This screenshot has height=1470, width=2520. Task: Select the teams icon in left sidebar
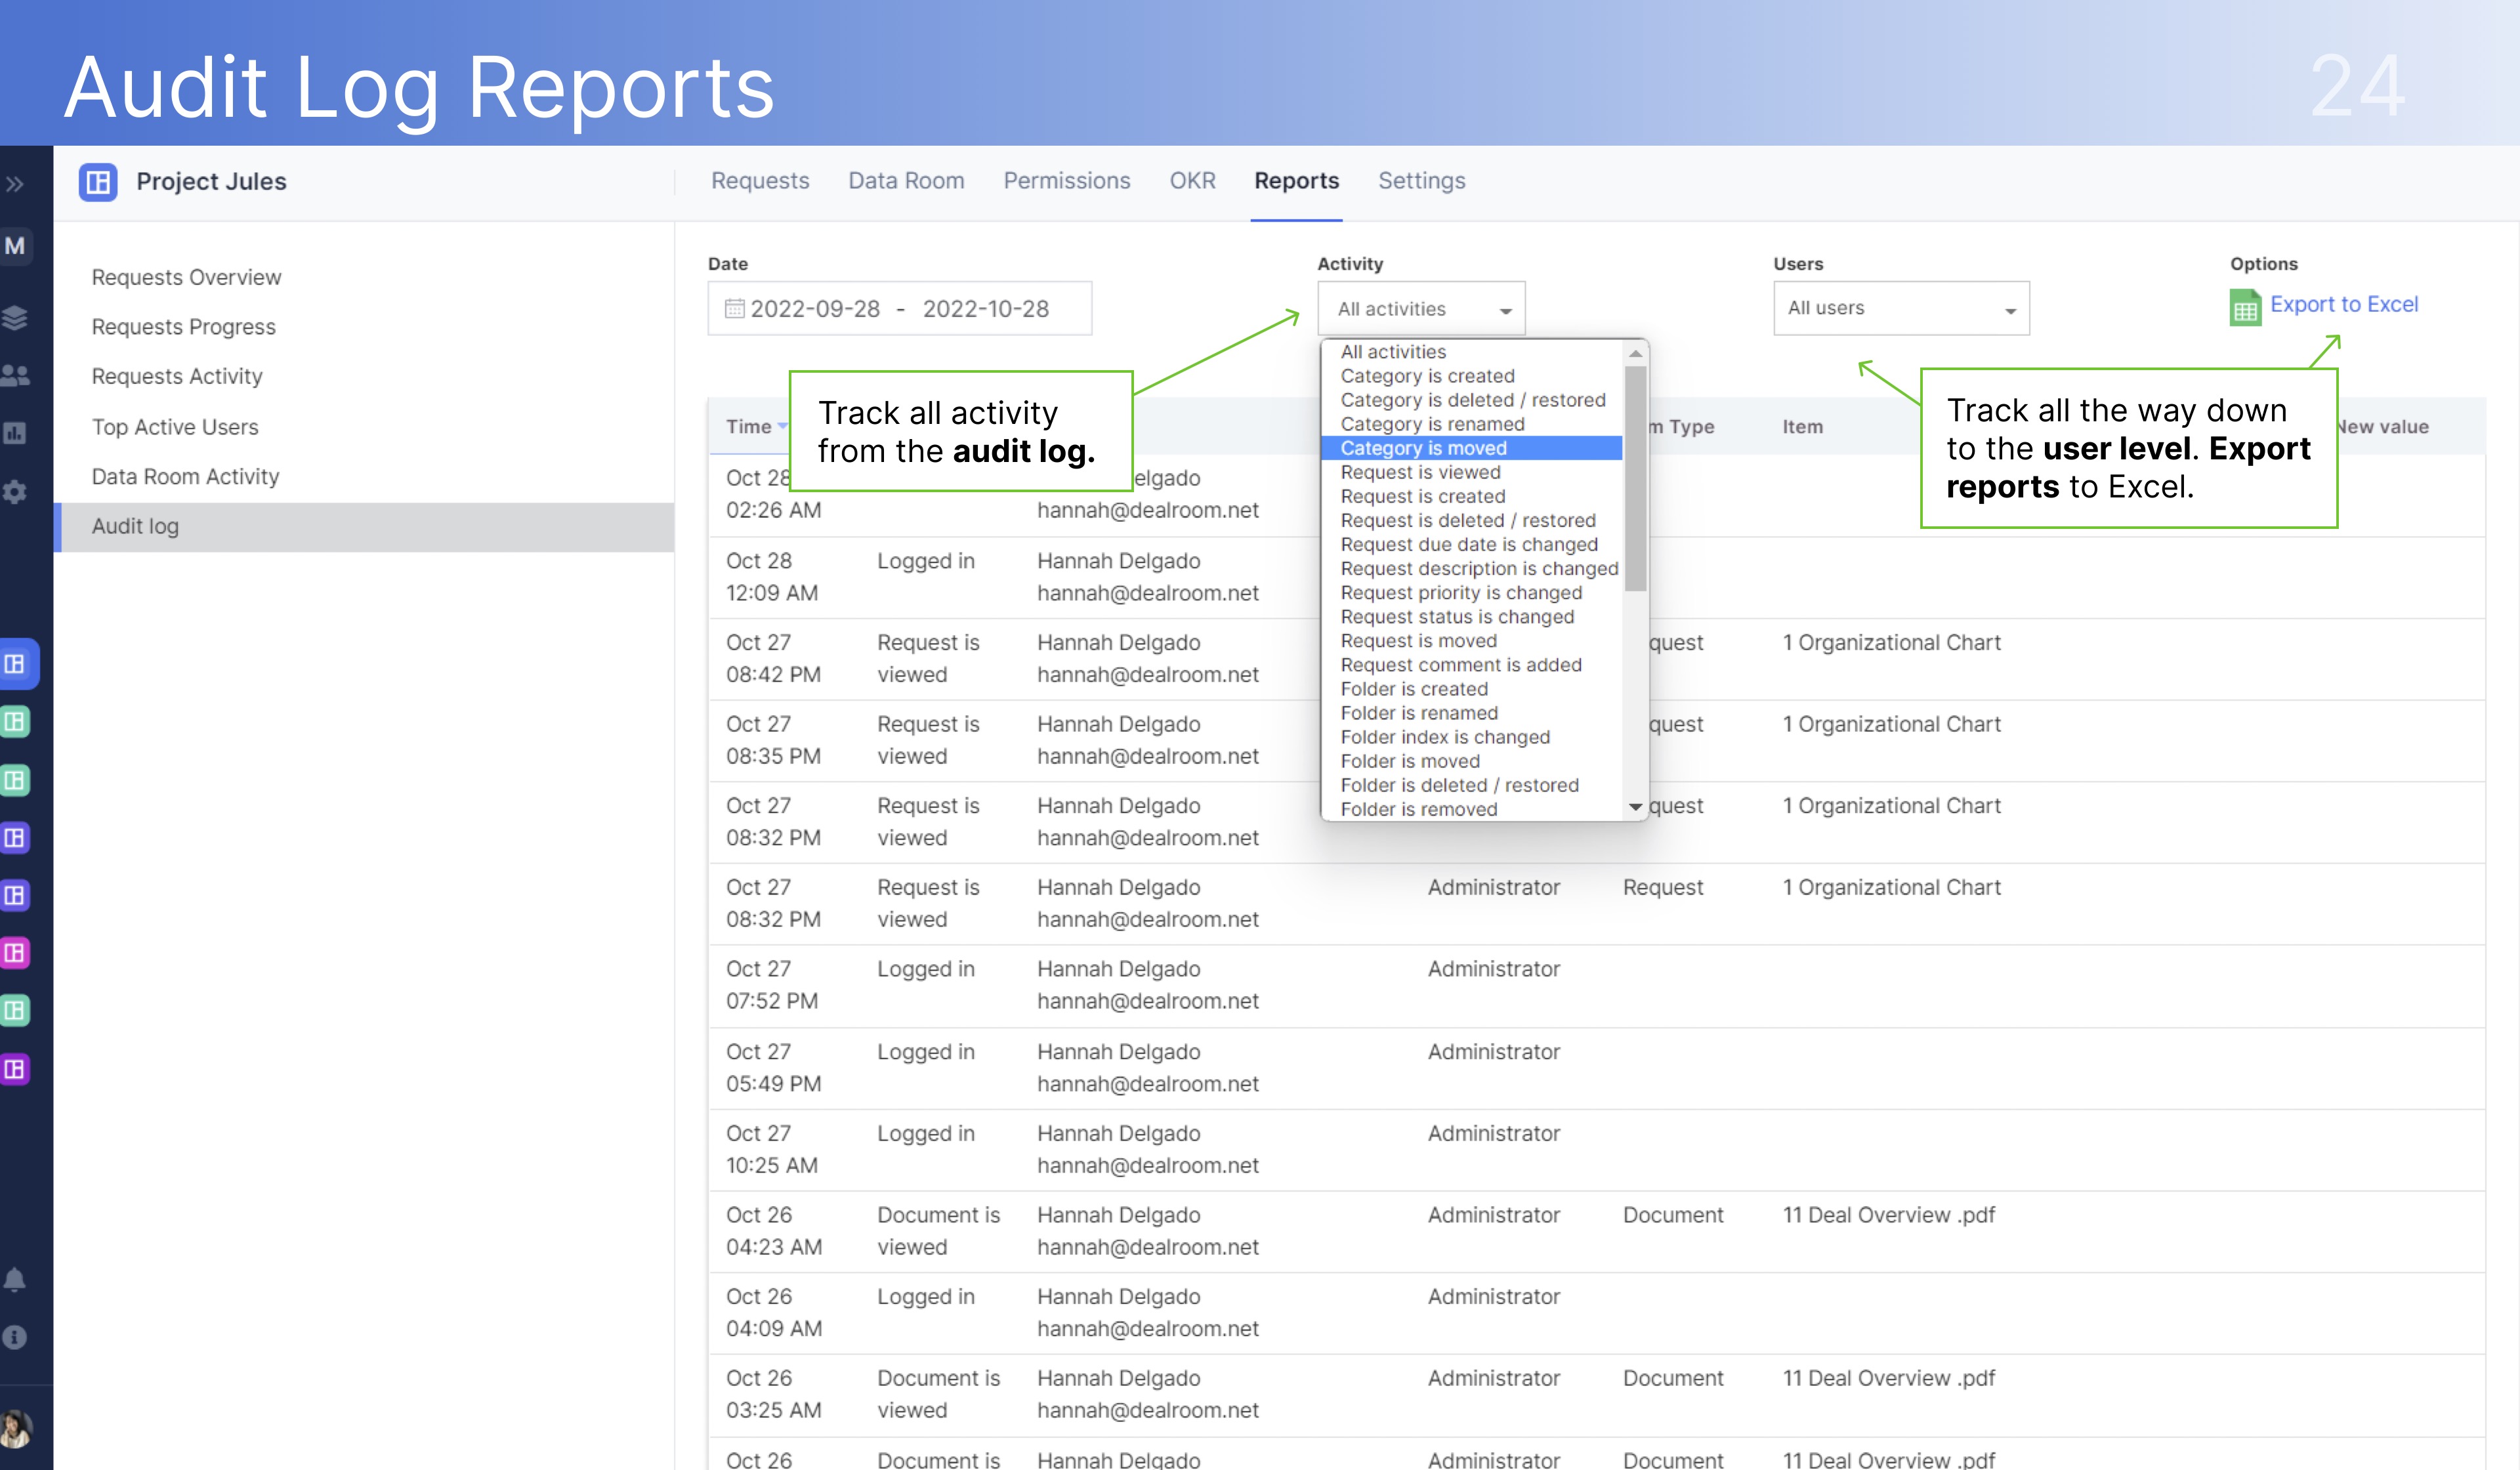(16, 375)
